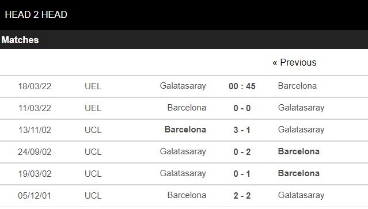
Task: Open the 18/03/22 match time 00 : 45
Action: [242, 86]
